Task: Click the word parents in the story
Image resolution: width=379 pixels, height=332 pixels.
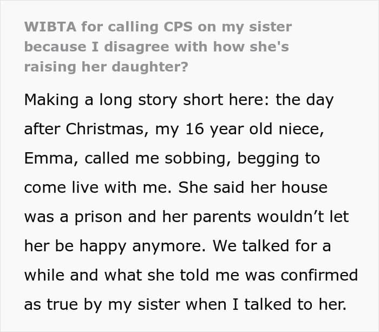Action: coord(222,218)
